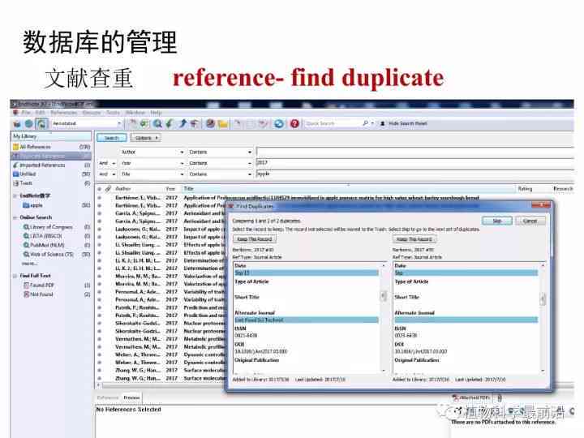This screenshot has height=438, width=584.
Task: Collapse the Online Search group set
Action: [15, 217]
